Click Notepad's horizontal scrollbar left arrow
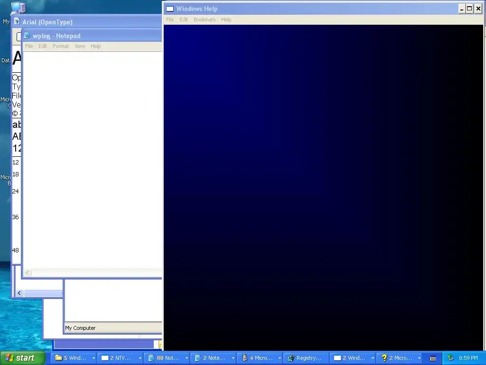486x365 pixels. coord(27,272)
